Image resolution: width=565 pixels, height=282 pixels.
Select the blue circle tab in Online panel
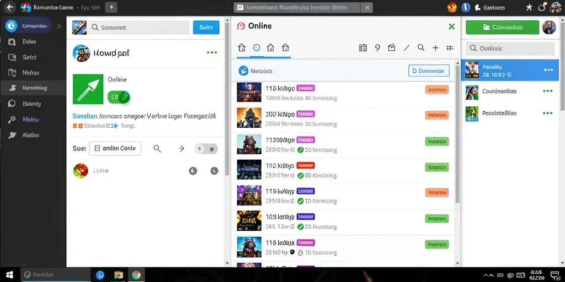[257, 47]
